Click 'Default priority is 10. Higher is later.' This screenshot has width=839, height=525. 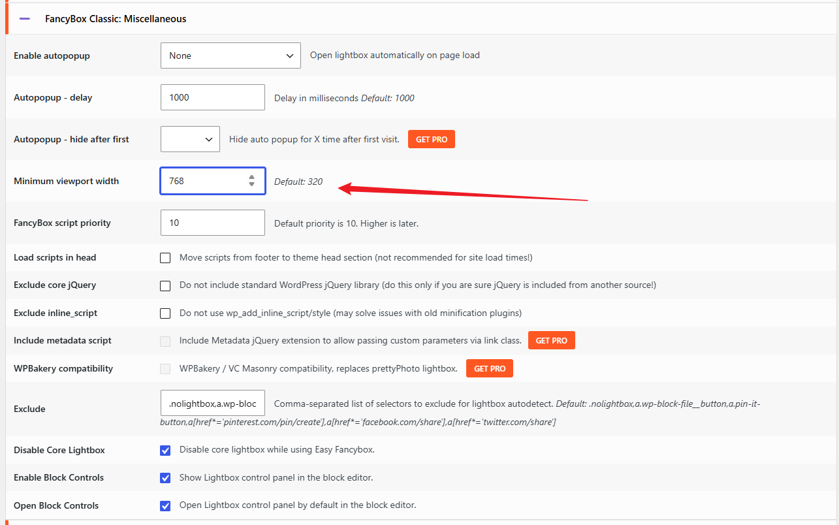coord(346,223)
